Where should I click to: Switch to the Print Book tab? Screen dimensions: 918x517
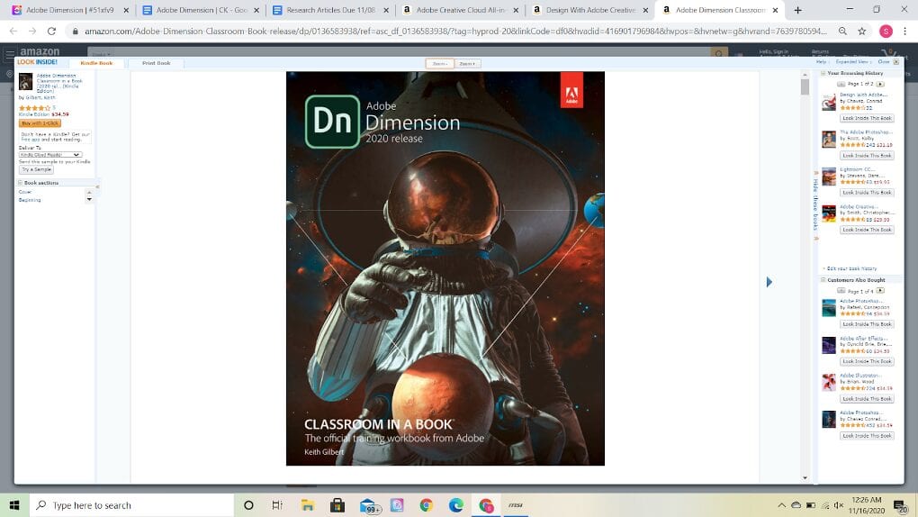[157, 63]
